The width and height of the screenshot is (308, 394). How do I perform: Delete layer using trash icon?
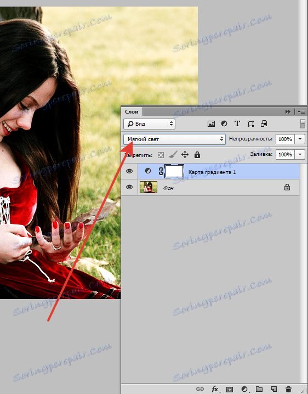(x=289, y=389)
